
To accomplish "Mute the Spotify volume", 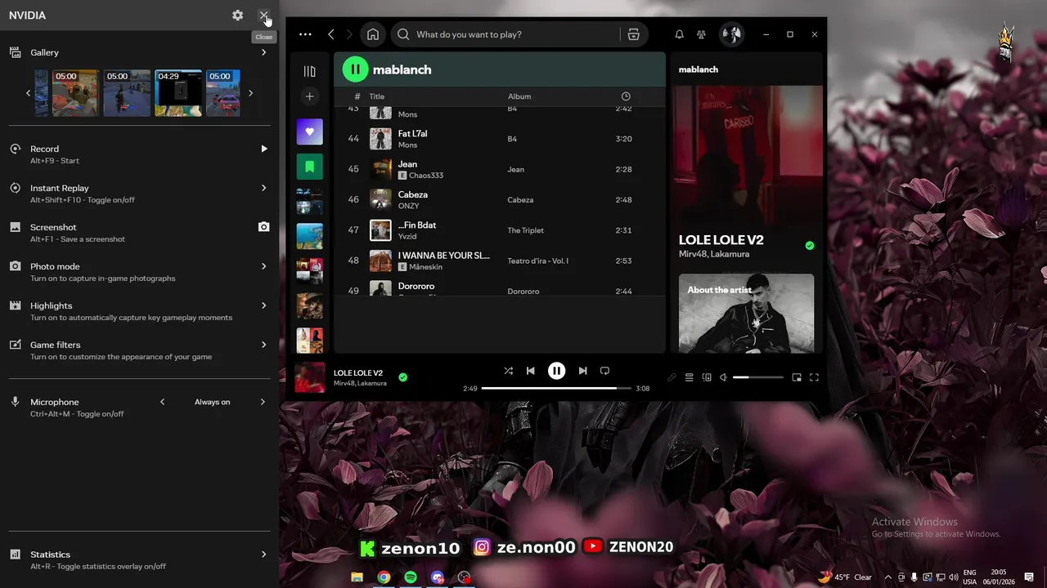I will 723,377.
